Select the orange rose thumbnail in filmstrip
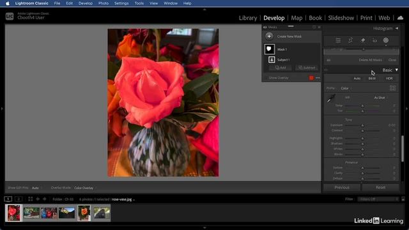Screen dimensions: 409x230 point(84,213)
